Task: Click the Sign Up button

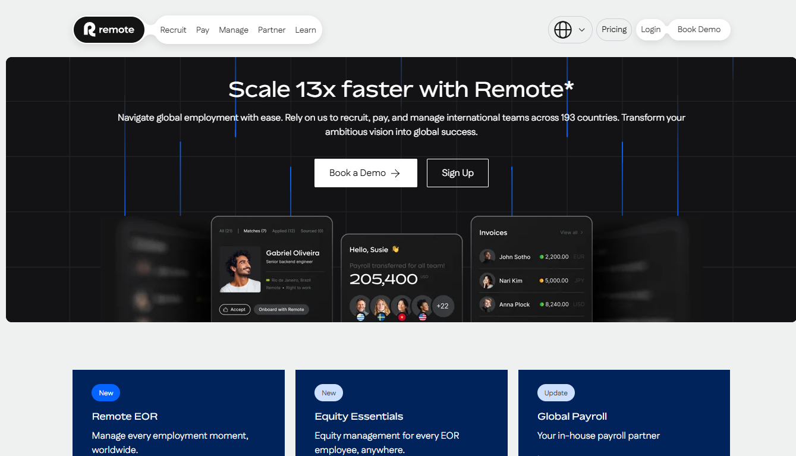Action: coord(458,173)
